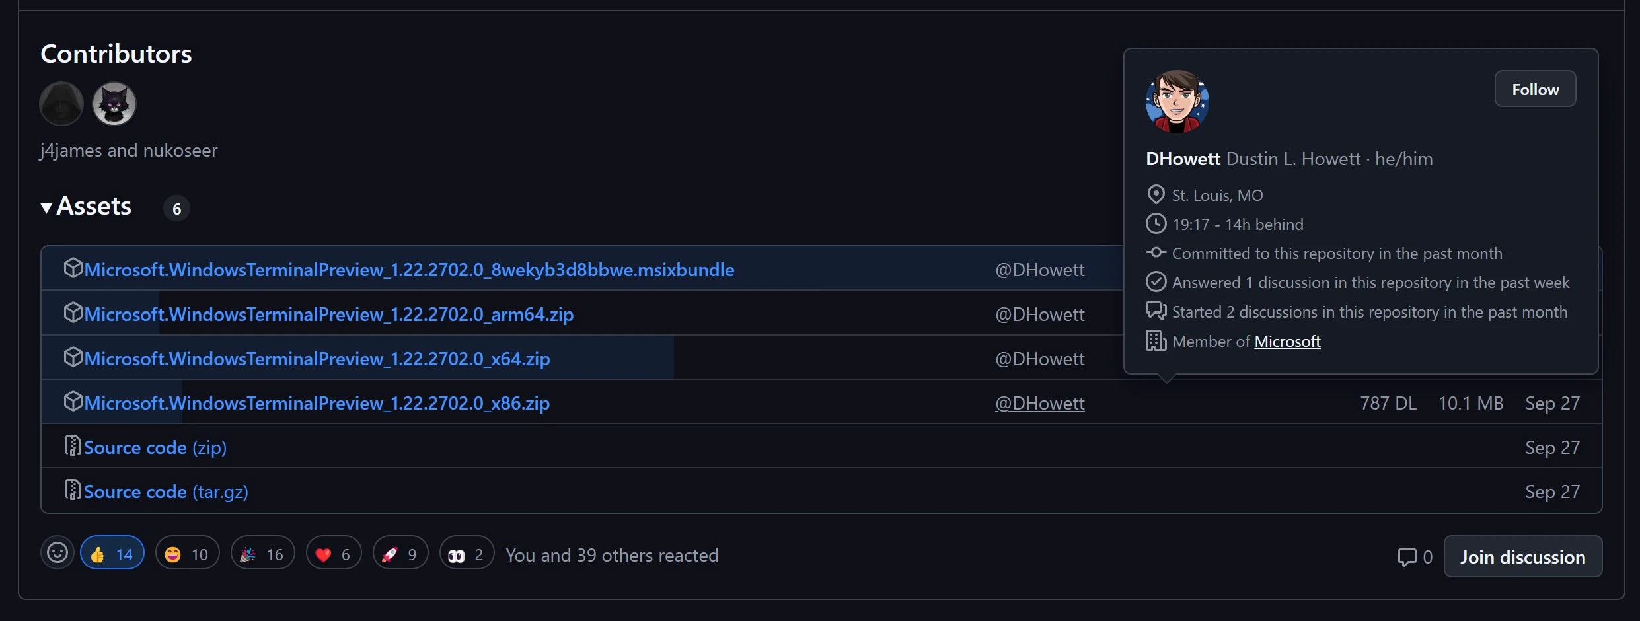This screenshot has width=1640, height=621.
Task: Download the msixbundle package
Action: click(409, 270)
